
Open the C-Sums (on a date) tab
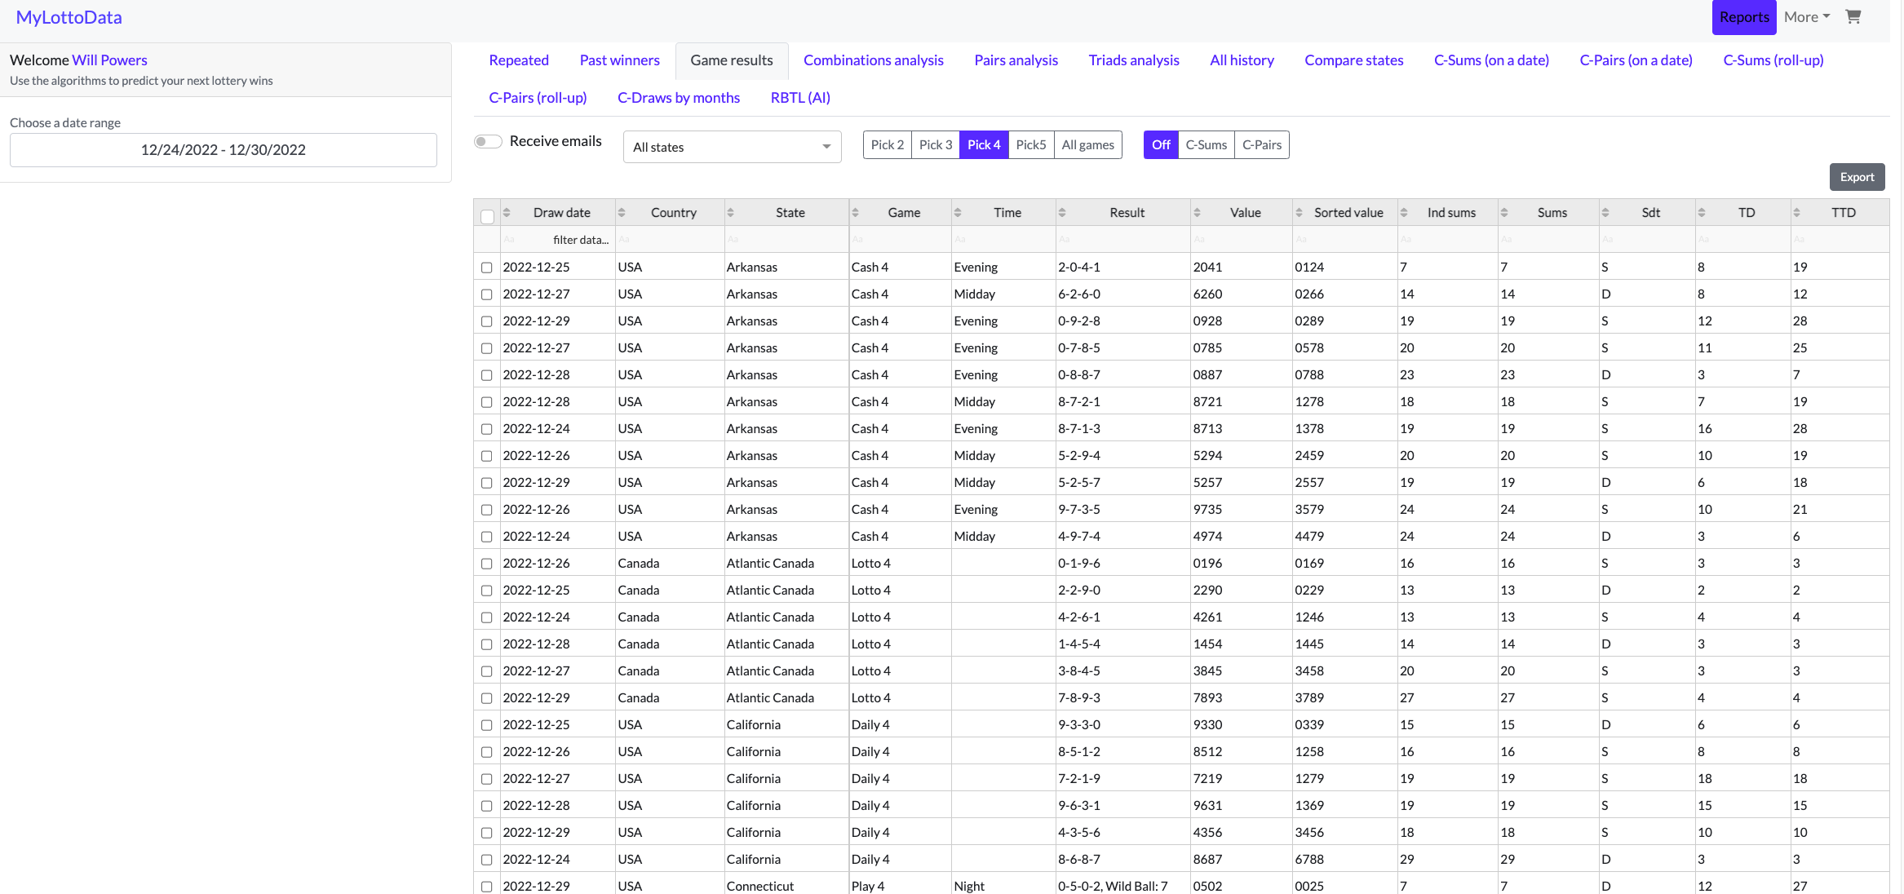coord(1492,60)
